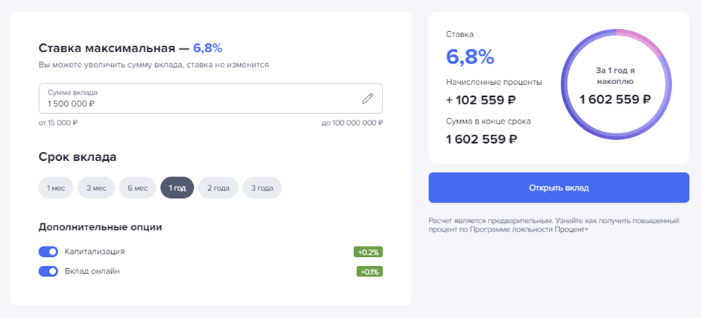
Task: Click the от 15 000 ₽ minimum label
Action: (x=57, y=123)
